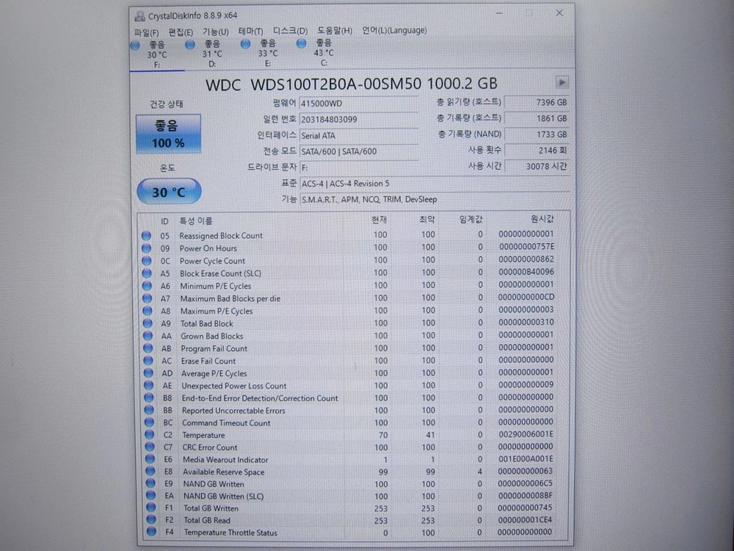This screenshot has height=551, width=734.
Task: Click the status icon for Temperature Throttle Status
Action: [151, 532]
